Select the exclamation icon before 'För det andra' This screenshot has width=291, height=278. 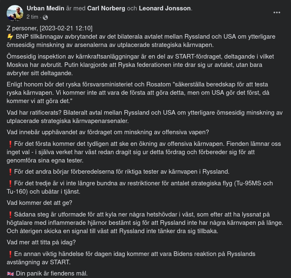[10, 172]
